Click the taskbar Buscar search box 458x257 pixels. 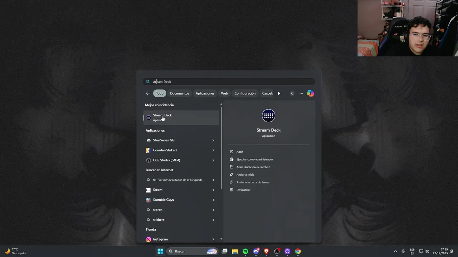tap(193, 251)
